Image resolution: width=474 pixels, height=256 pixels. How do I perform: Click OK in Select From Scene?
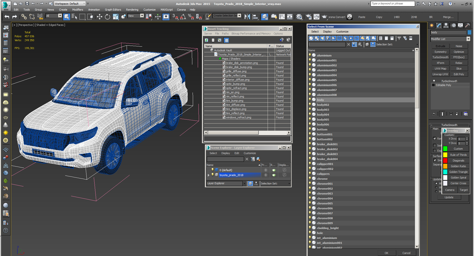[387, 253]
